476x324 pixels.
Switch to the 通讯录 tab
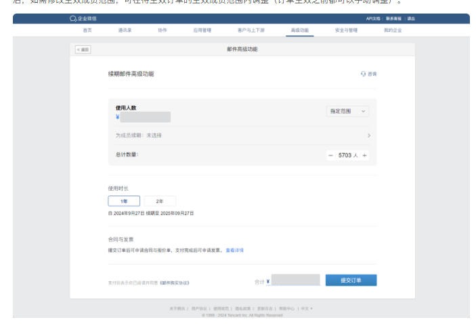tap(125, 30)
